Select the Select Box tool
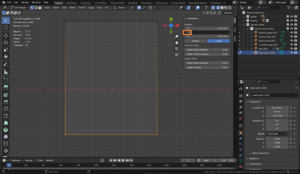300x174 pixels. click(6, 20)
